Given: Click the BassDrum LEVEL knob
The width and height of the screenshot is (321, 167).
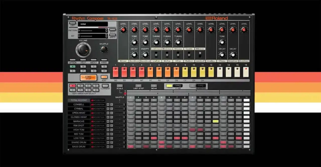Looking at the screenshot, I should 134,30.
